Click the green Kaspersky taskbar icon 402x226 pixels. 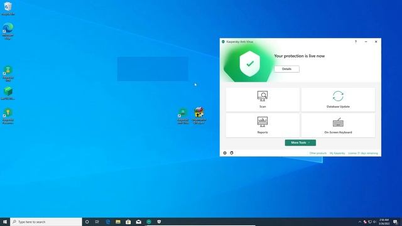tap(149, 222)
